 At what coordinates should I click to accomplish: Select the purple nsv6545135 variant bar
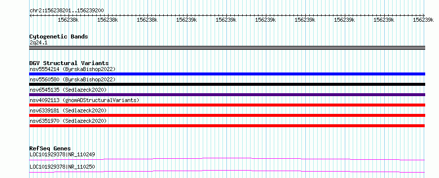[x=227, y=95]
